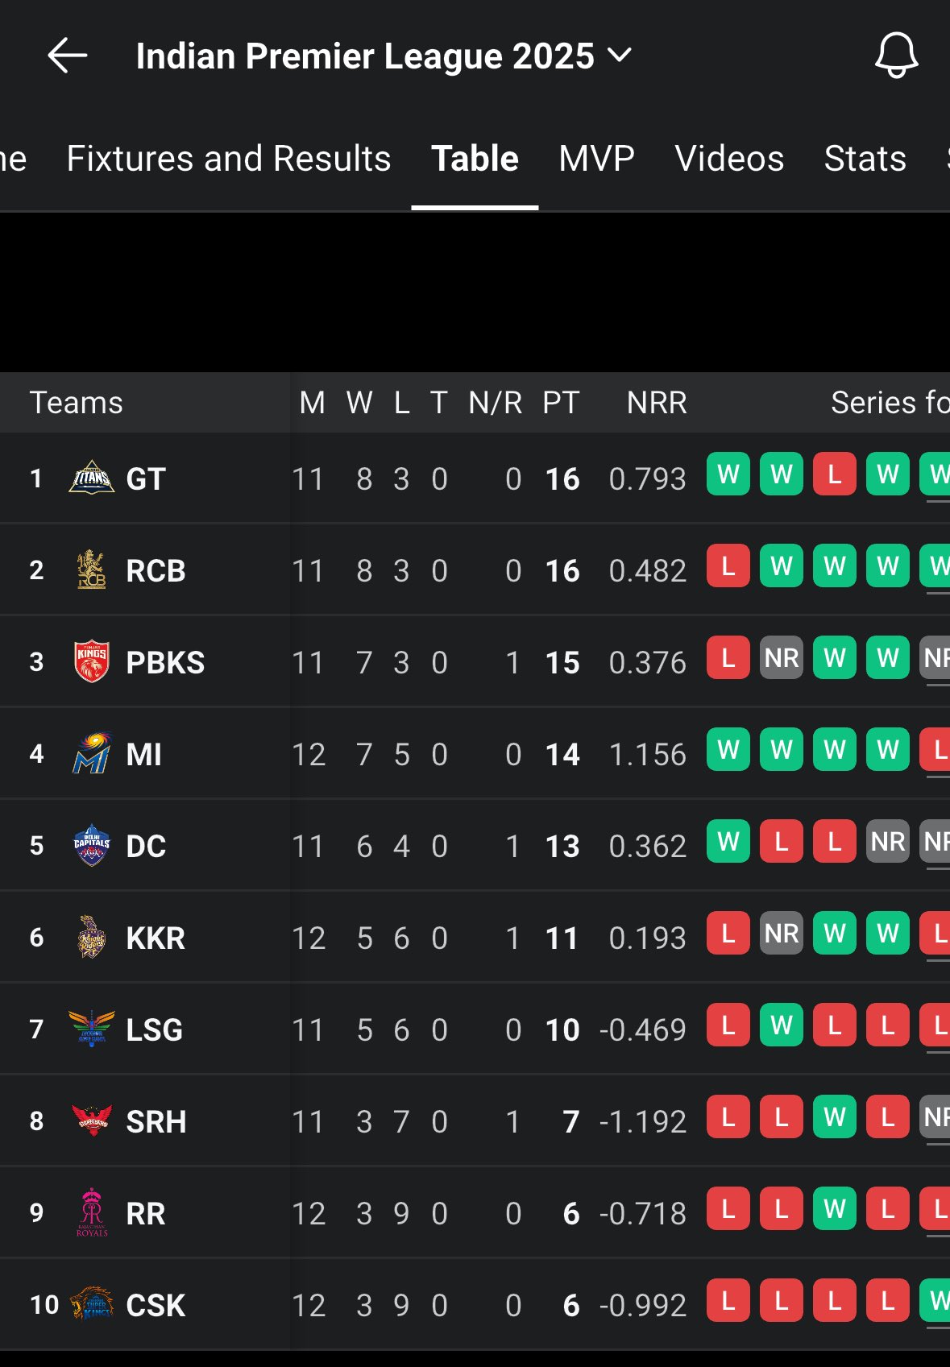Tap the Mumbai Indians logo
The image size is (950, 1367).
point(91,753)
